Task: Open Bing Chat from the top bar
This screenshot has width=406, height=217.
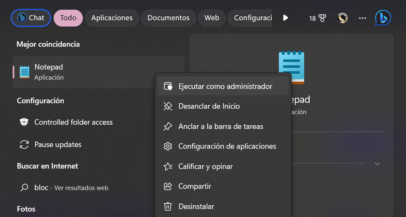Action: coord(31,18)
